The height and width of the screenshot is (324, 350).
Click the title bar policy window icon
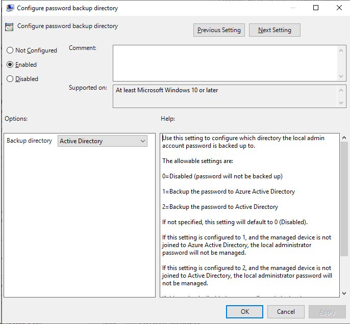tap(10, 8)
